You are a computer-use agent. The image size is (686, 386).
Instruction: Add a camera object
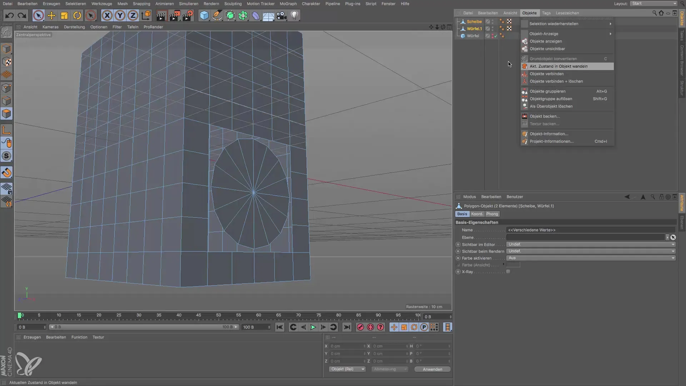point(282,15)
